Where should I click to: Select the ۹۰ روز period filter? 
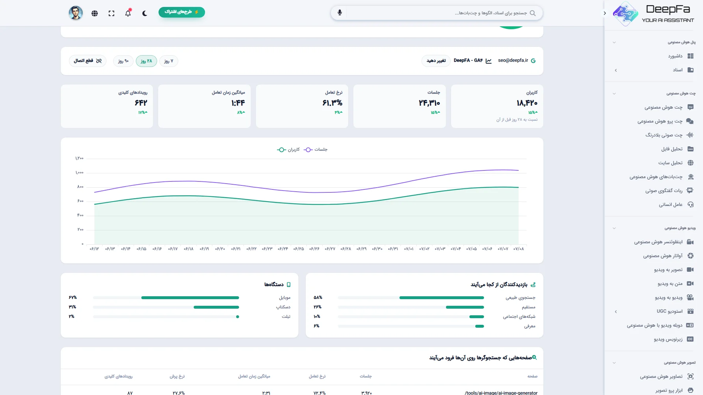(x=123, y=61)
